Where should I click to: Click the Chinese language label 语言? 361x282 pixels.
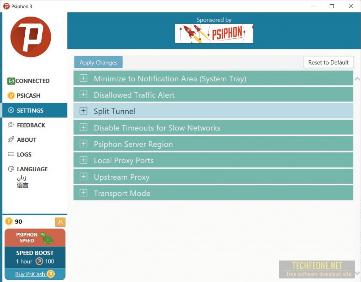[x=23, y=185]
